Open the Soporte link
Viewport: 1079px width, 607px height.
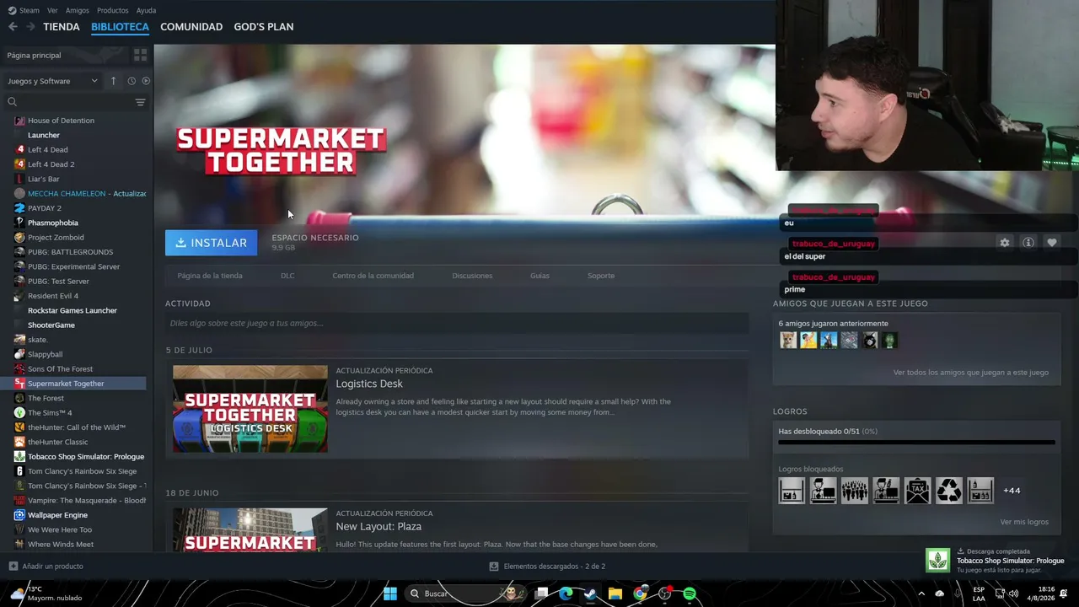tap(601, 276)
